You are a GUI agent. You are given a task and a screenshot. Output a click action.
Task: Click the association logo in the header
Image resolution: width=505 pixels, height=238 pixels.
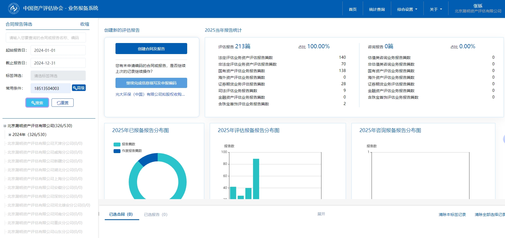point(14,9)
